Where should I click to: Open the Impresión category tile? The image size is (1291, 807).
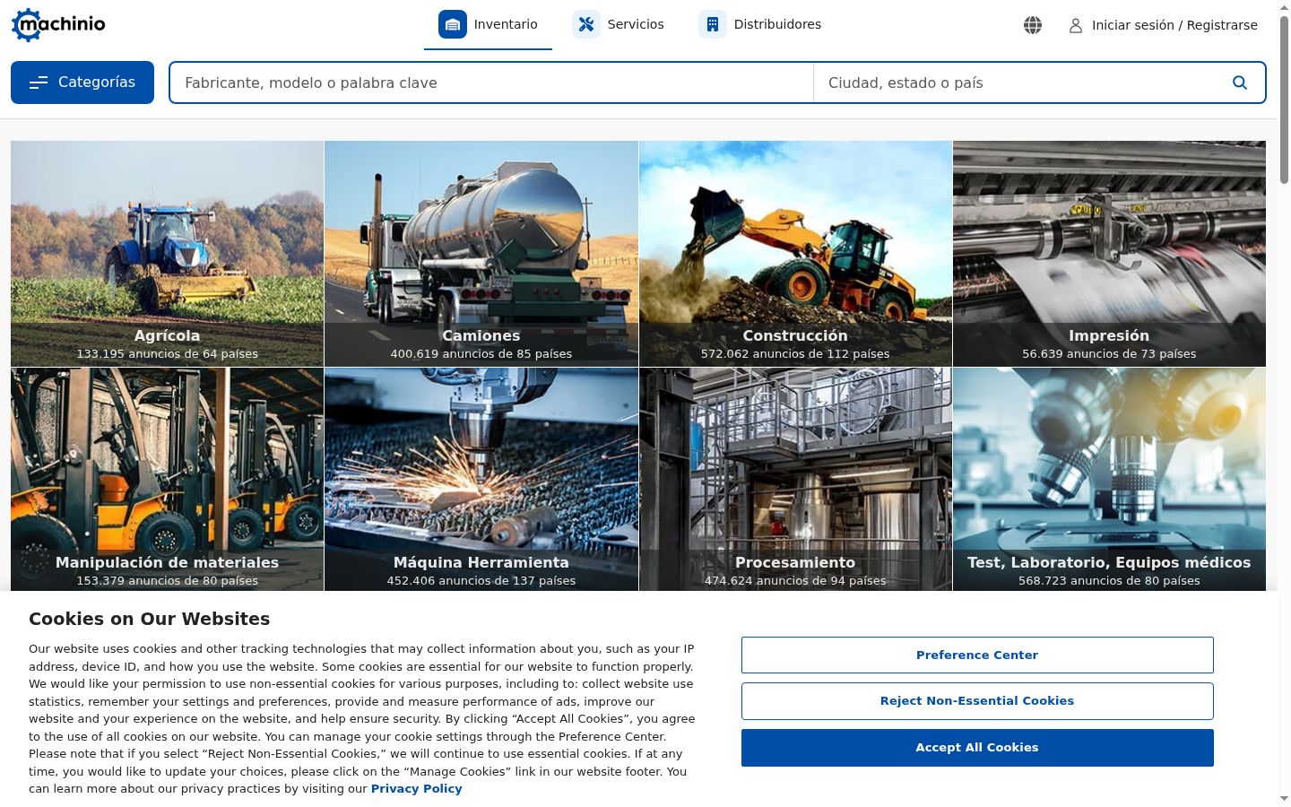pyautogui.click(x=1109, y=254)
